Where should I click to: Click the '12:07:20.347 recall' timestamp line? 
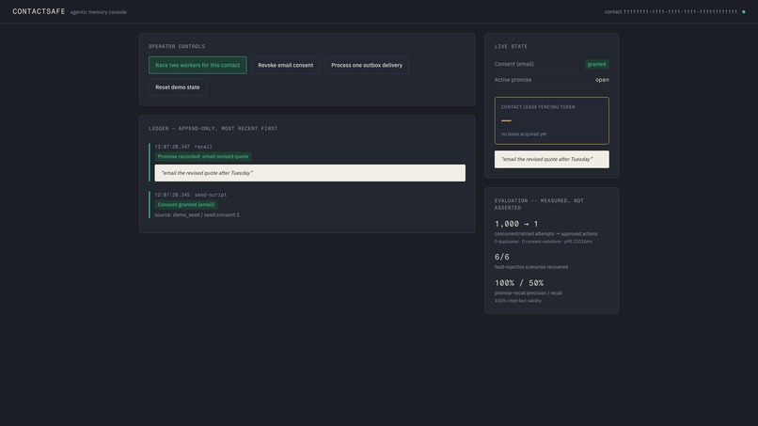pyautogui.click(x=183, y=147)
